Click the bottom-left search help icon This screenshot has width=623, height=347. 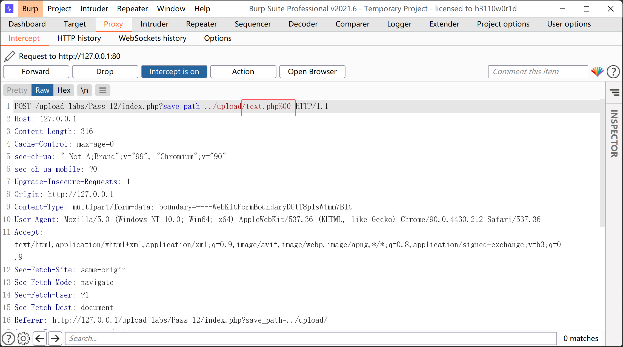(x=8, y=339)
